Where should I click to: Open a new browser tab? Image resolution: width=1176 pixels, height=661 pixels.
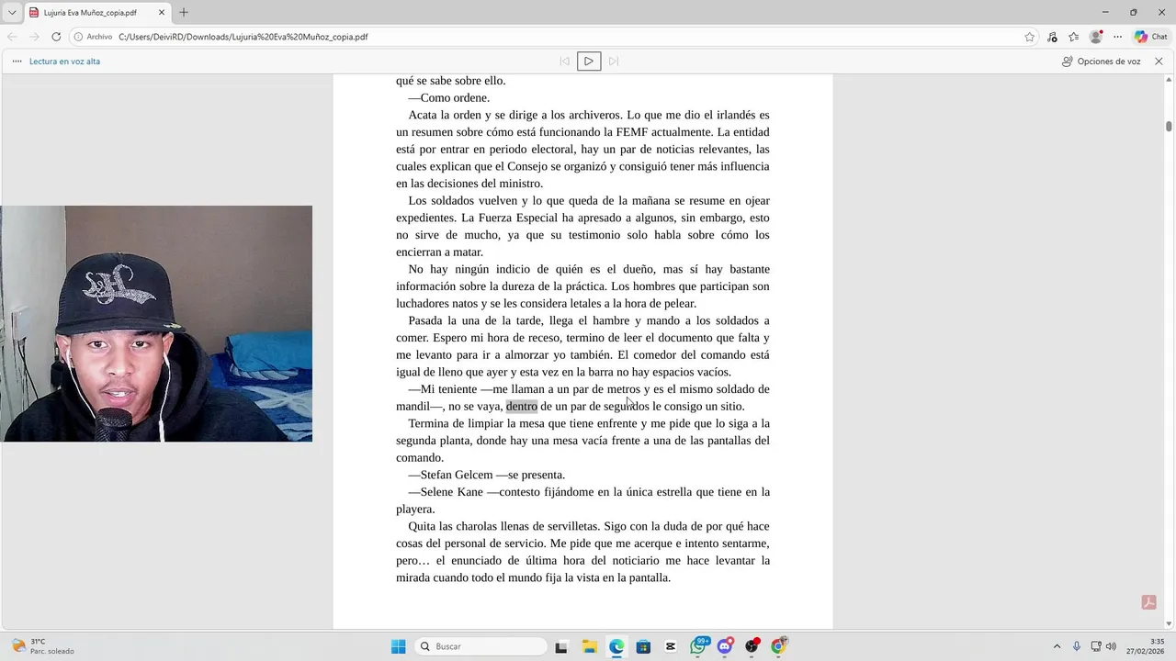pos(184,13)
